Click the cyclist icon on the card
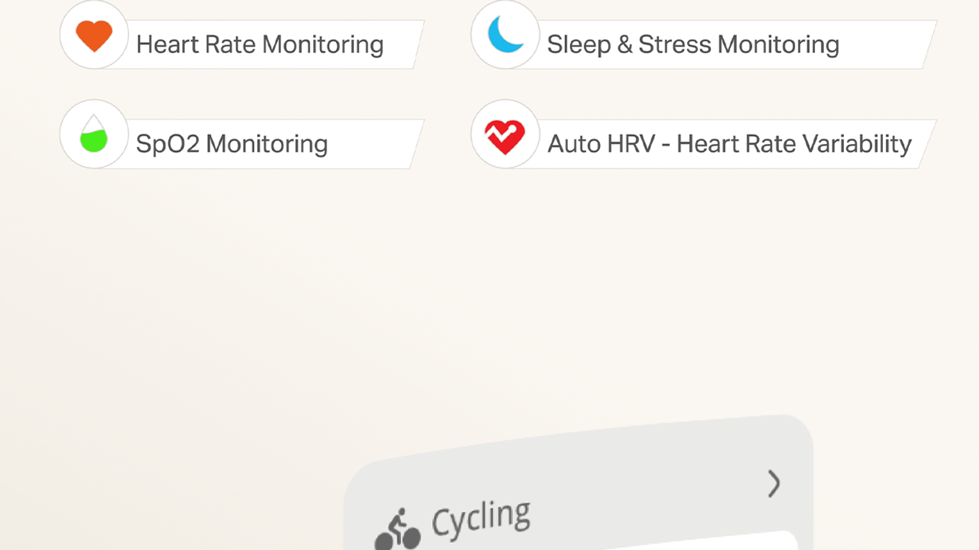The width and height of the screenshot is (979, 550). [398, 530]
